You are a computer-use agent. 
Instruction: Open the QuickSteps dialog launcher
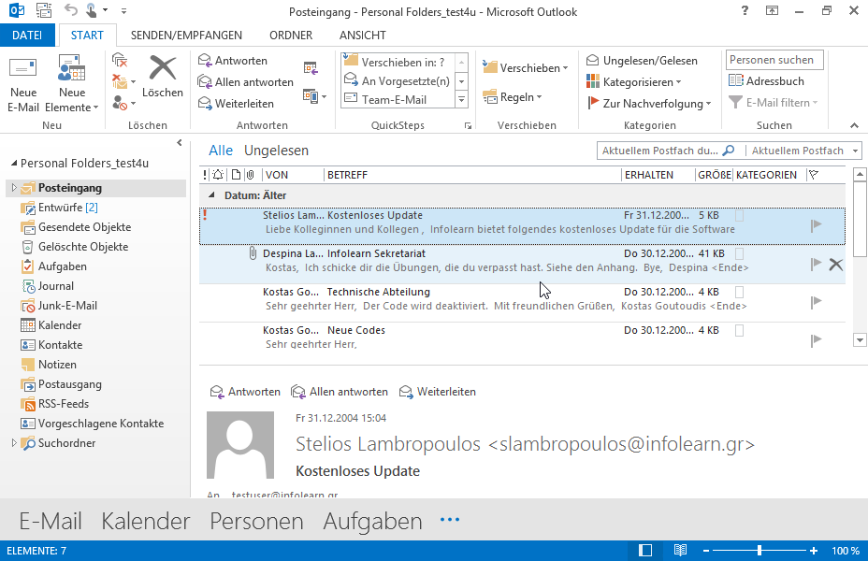point(468,126)
